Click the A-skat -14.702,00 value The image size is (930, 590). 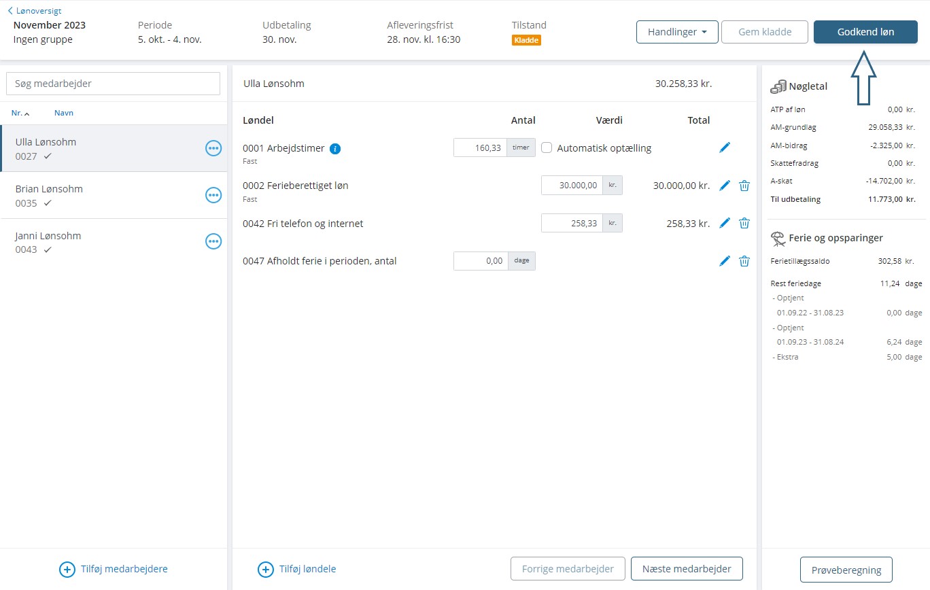pos(890,181)
